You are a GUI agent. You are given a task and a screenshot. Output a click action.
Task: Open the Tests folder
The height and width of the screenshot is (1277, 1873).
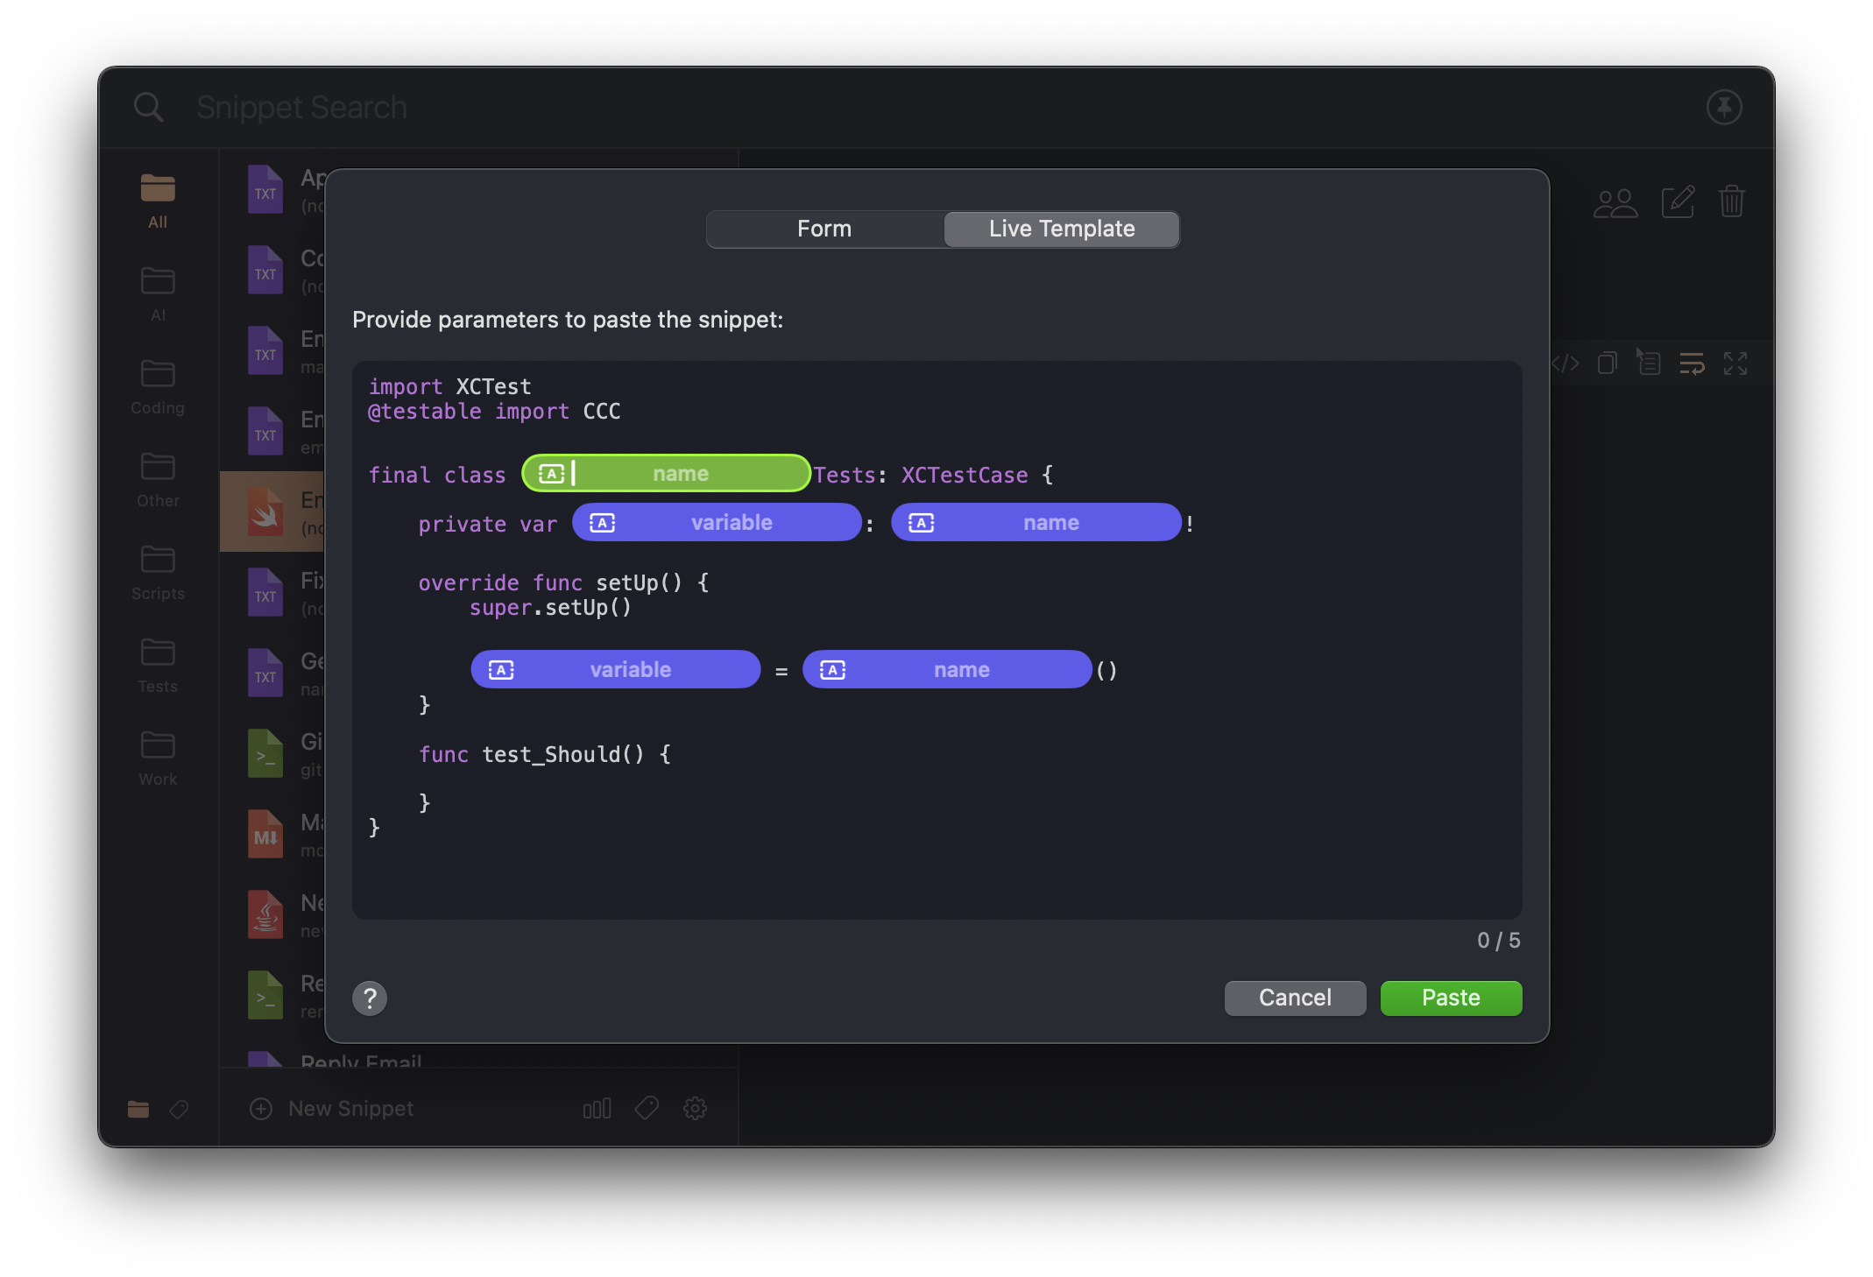[x=158, y=666]
